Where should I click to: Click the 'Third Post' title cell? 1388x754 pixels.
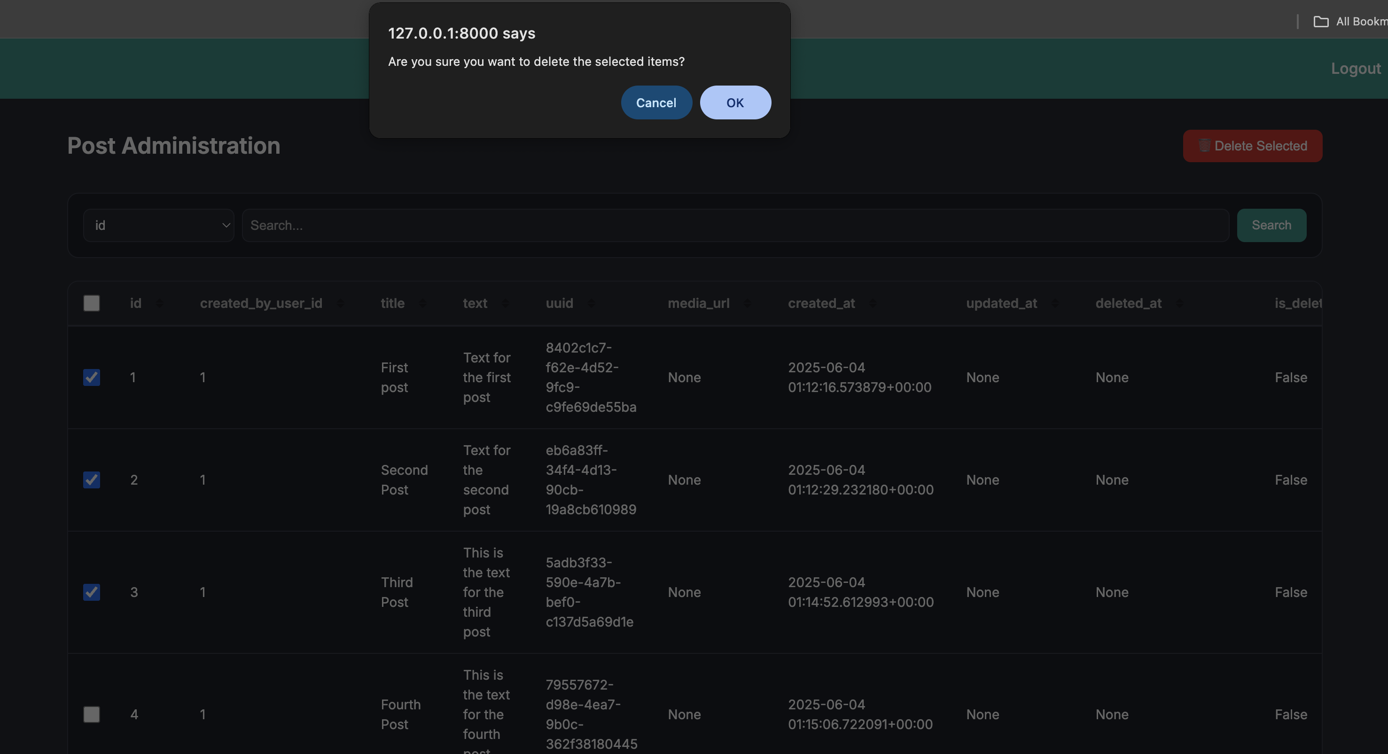click(x=397, y=592)
